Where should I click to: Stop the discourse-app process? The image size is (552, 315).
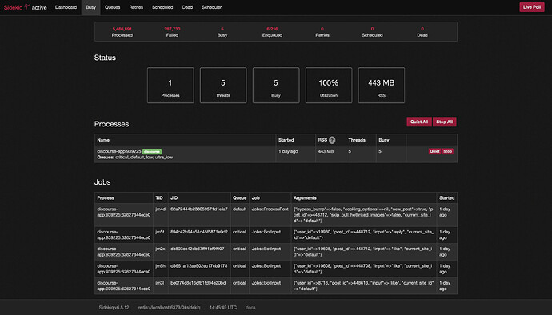pos(447,151)
